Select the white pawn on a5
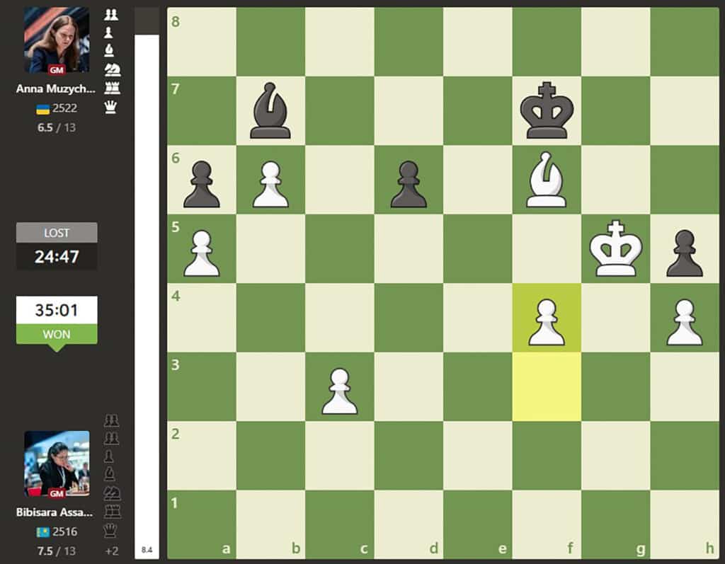Image resolution: width=725 pixels, height=564 pixels. click(x=201, y=250)
